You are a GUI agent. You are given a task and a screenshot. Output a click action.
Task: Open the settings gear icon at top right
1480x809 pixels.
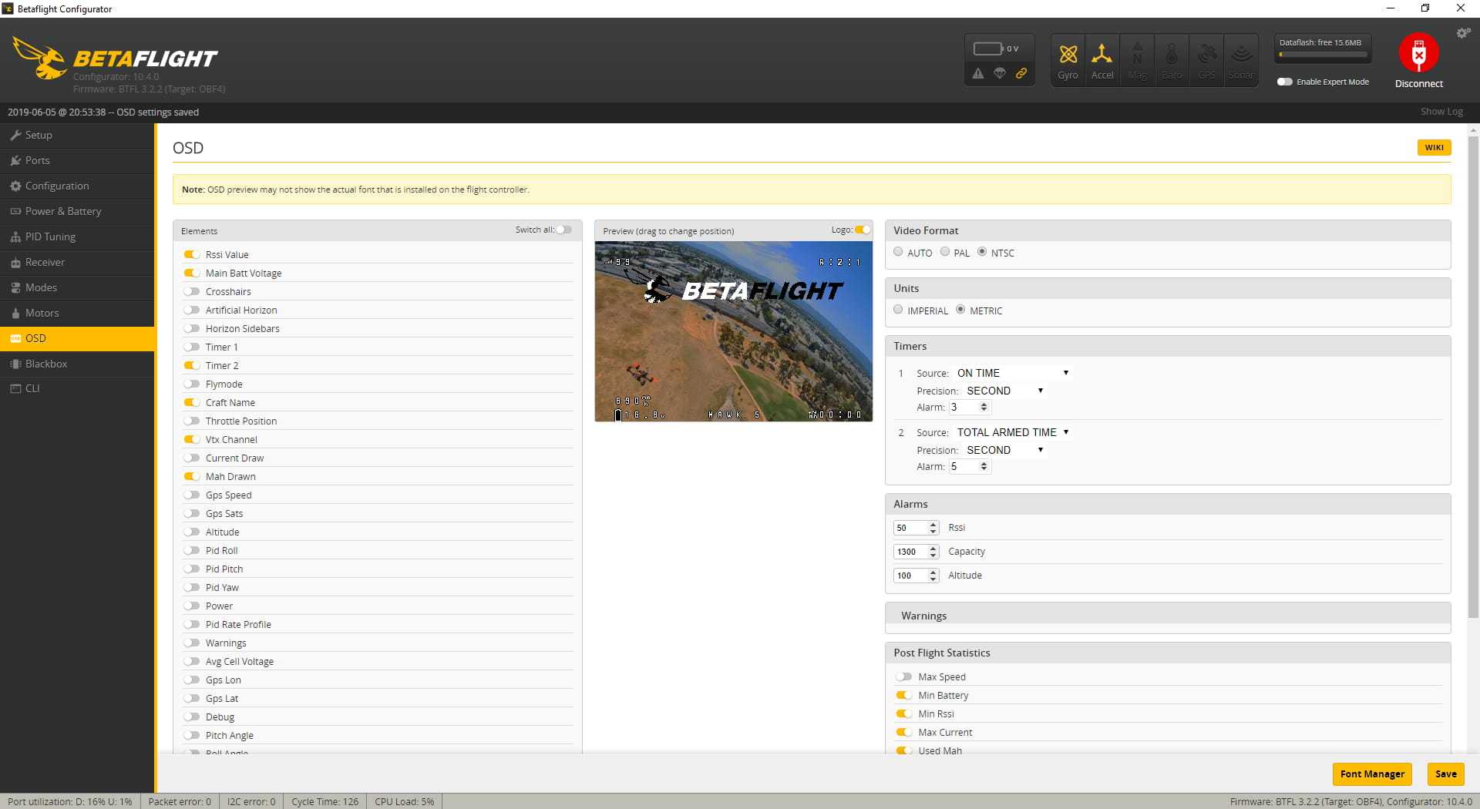coord(1462,33)
